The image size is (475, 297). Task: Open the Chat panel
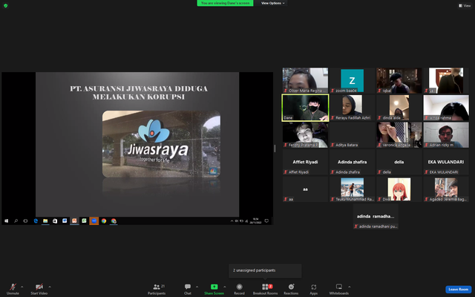[x=188, y=289]
